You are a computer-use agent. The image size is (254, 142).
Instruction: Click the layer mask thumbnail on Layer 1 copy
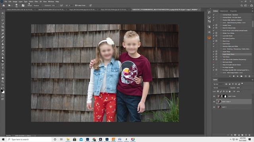pos(225,96)
